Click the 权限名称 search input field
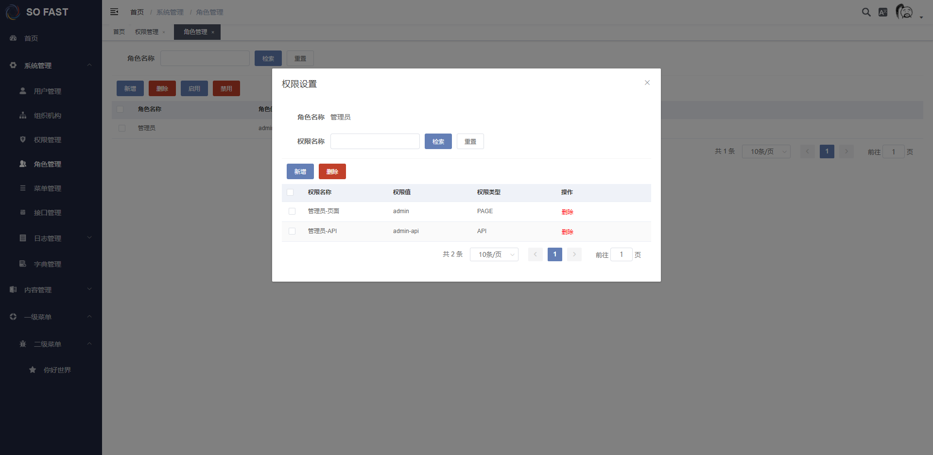This screenshot has width=933, height=455. (375, 141)
